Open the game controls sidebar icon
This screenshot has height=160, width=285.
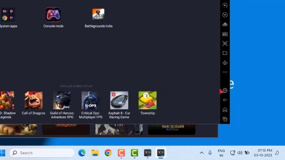point(225,24)
